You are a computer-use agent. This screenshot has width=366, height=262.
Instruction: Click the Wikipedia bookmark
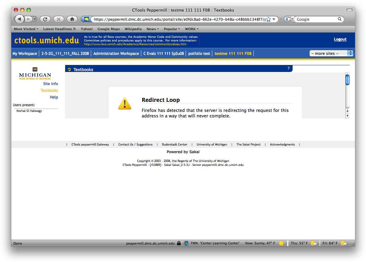(x=133, y=29)
